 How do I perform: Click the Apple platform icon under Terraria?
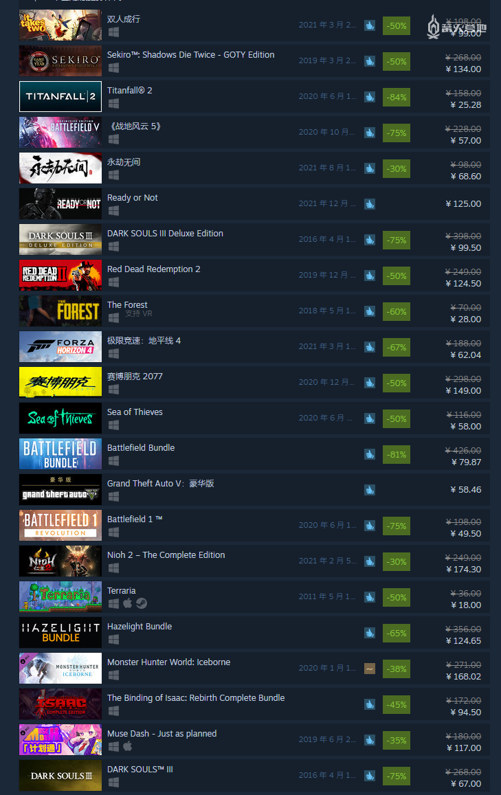[128, 603]
